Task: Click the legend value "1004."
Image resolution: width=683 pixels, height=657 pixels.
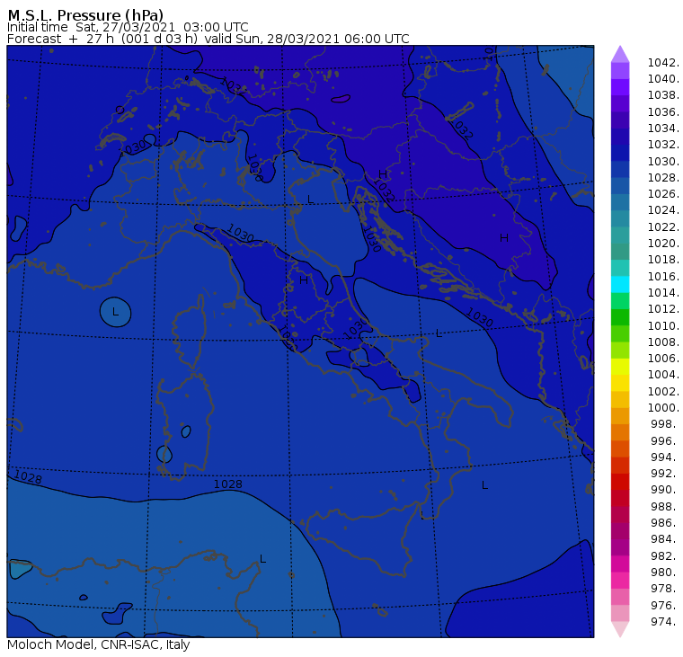Action: point(663,375)
